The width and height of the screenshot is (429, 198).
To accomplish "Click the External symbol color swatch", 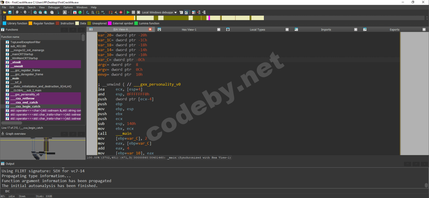I will click(x=110, y=23).
